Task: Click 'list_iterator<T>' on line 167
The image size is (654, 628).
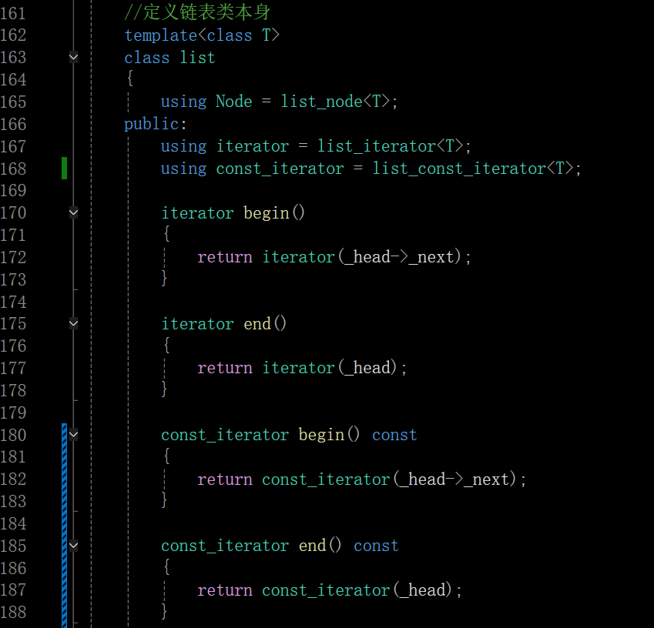Action: pos(390,146)
